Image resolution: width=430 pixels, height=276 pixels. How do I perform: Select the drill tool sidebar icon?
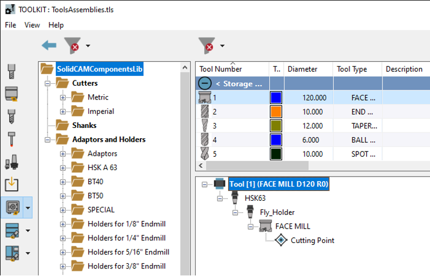point(12,116)
